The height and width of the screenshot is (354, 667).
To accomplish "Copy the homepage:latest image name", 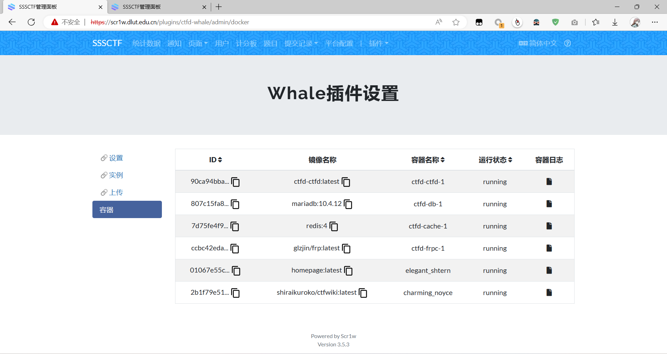I will coord(348,271).
